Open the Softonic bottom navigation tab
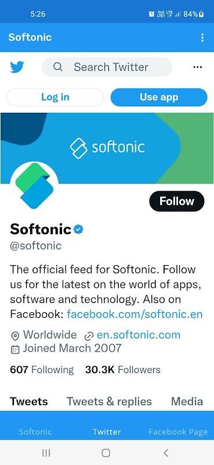 (x=35, y=432)
